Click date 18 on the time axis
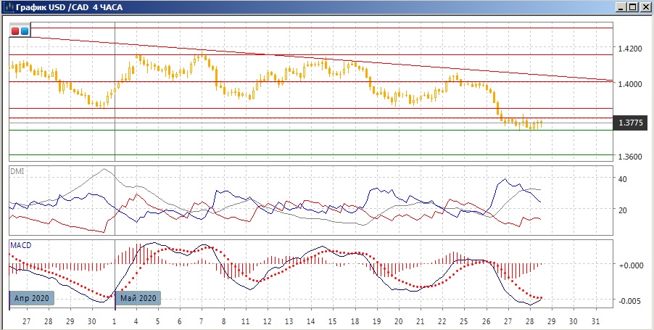Screen dimensions: 654x330 (354, 321)
